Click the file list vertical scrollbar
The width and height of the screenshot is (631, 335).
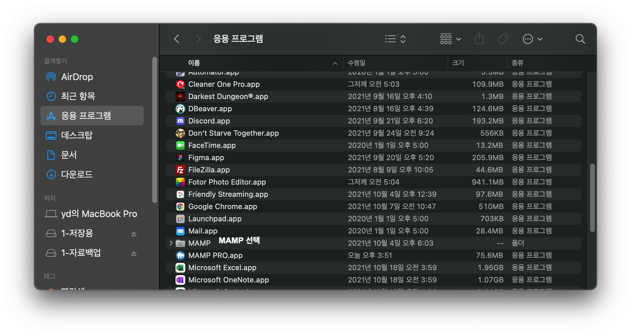coord(592,198)
